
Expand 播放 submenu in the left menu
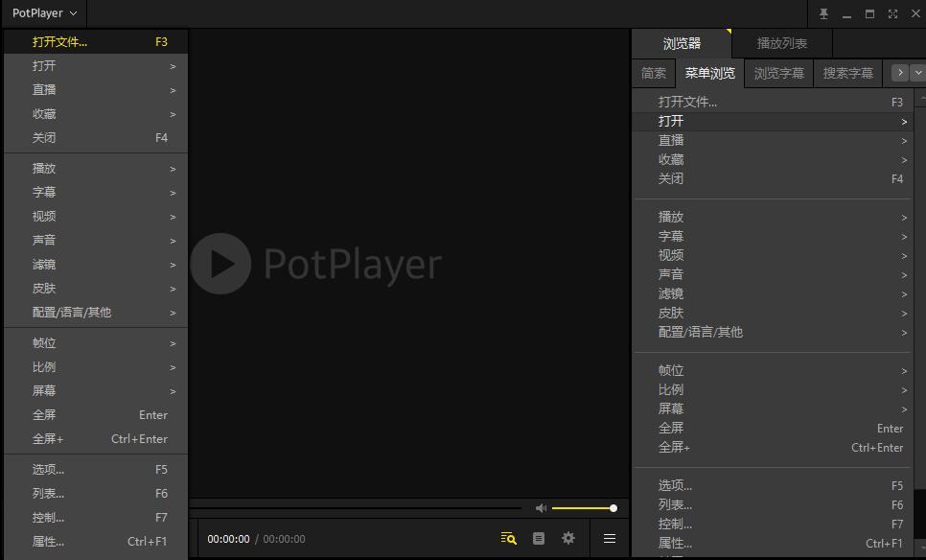coord(96,169)
